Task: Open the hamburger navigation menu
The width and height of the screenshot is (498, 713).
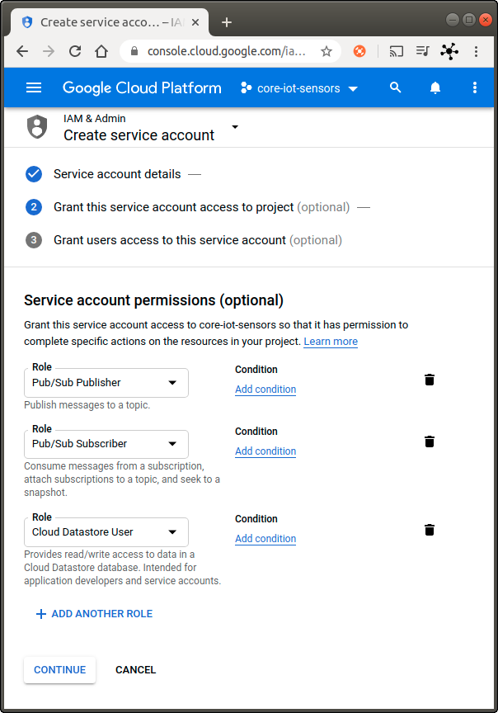Action: [34, 87]
